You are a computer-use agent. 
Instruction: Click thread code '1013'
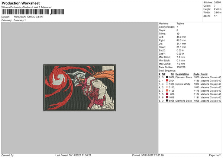click(197, 88)
